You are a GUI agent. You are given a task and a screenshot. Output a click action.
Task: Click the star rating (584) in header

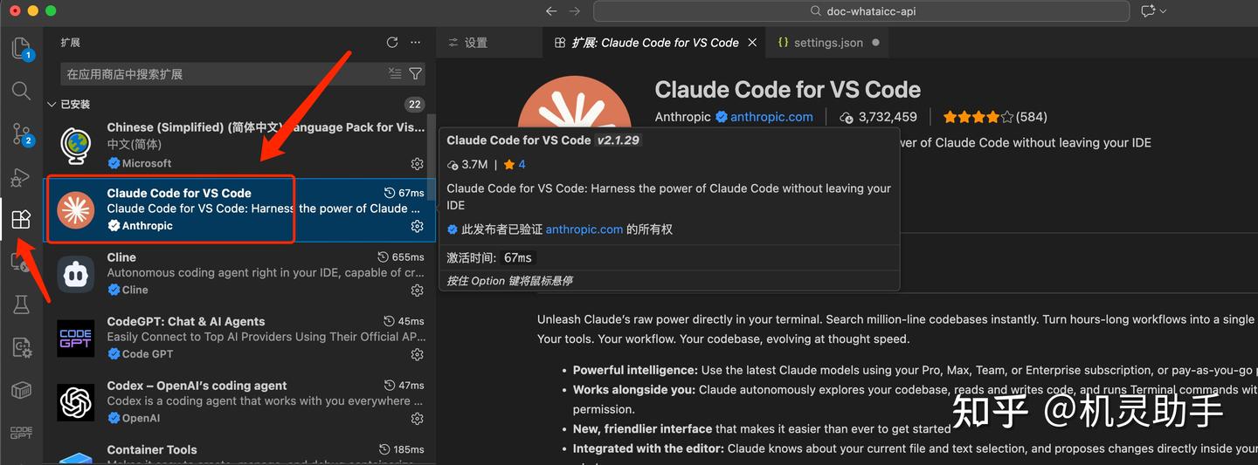995,117
